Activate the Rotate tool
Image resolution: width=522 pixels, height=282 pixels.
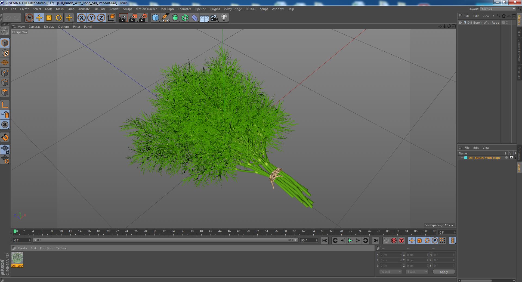click(x=59, y=18)
